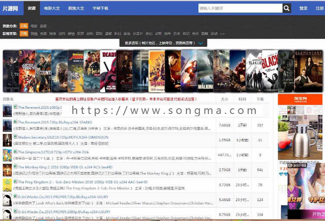Image resolution: width=325 pixels, height=221 pixels.
Task: Click the 1.55GB size cell
Action: tap(224, 140)
